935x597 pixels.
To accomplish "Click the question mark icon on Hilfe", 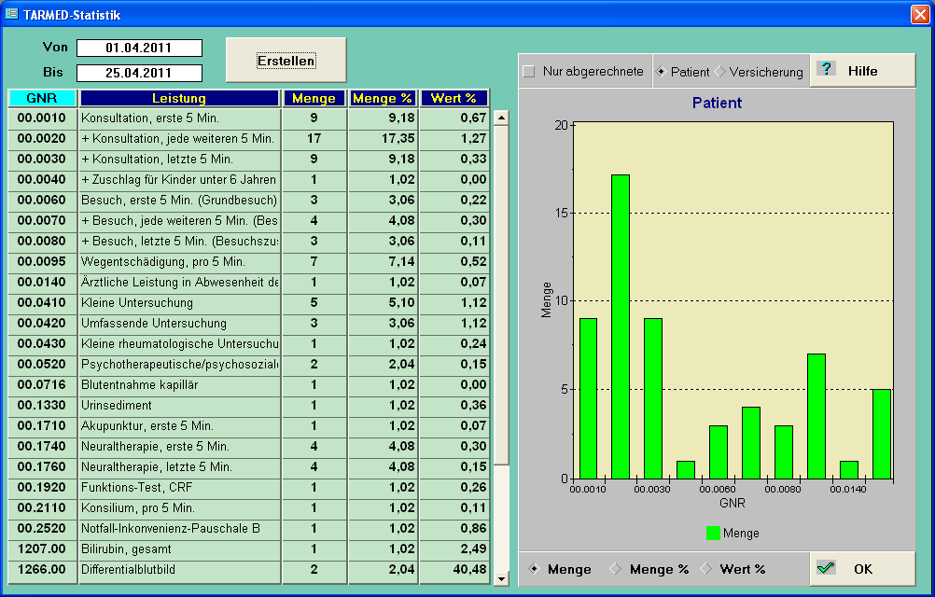I will (827, 68).
